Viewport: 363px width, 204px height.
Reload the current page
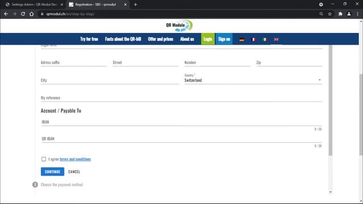click(x=23, y=14)
